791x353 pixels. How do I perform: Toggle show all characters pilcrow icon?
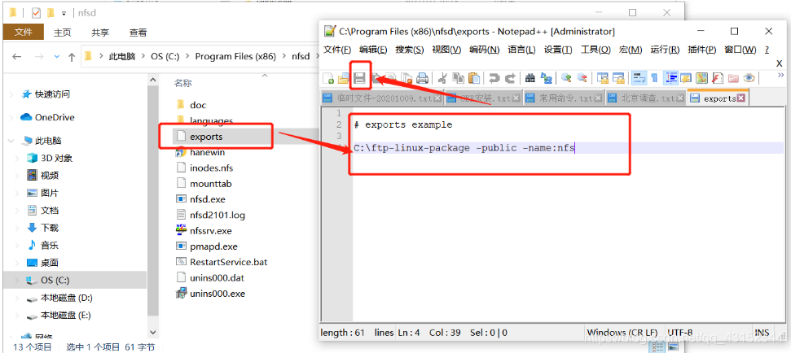point(654,78)
